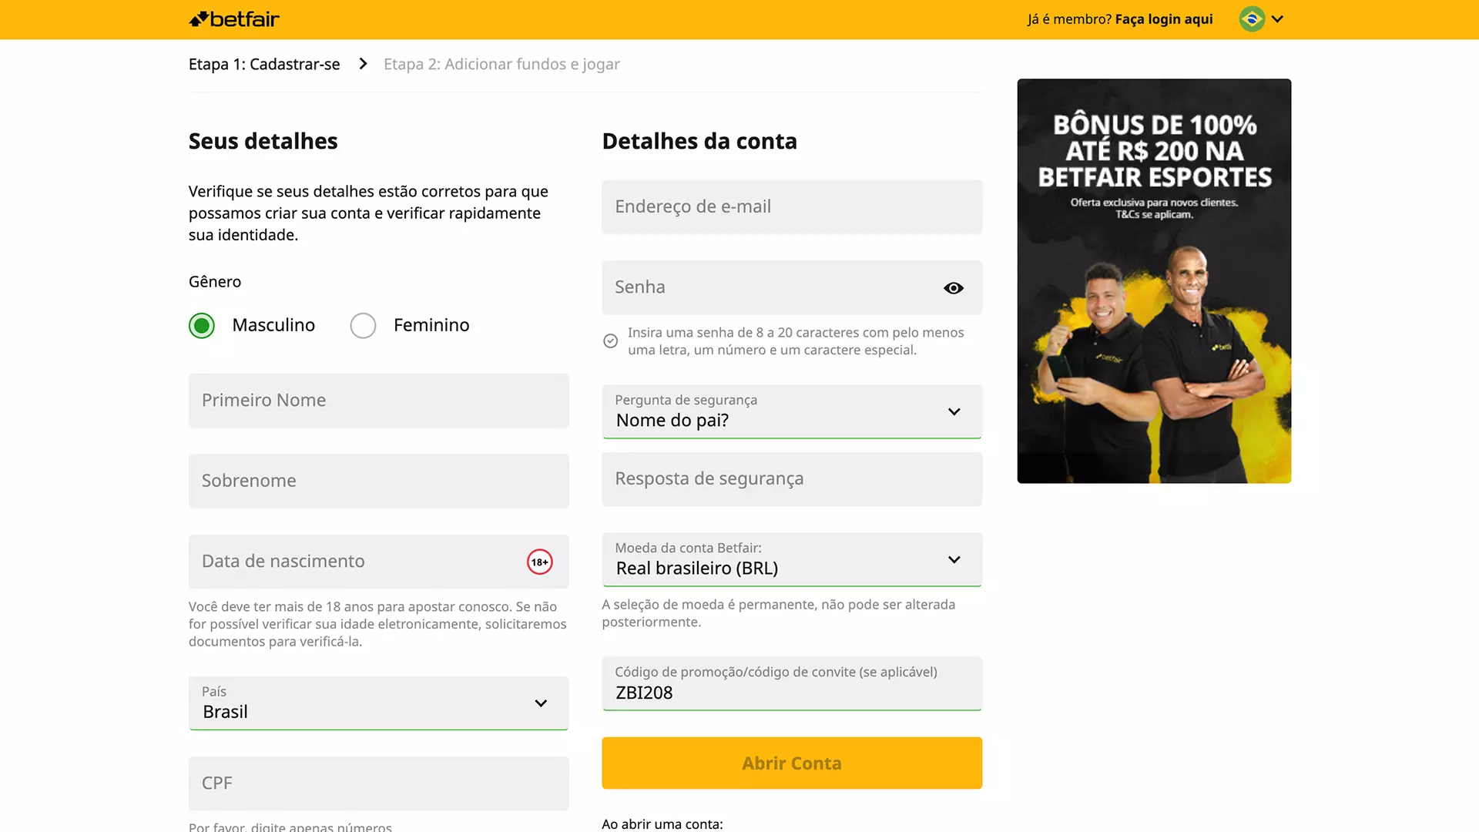Click the promo code field containing ZBI208

(792, 683)
